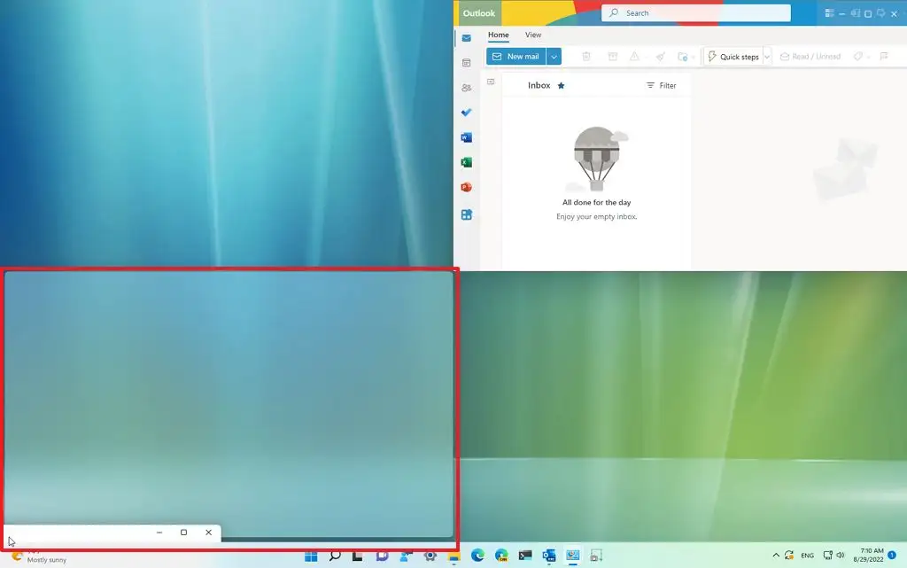Image resolution: width=907 pixels, height=568 pixels.
Task: Select the People icon in the sidebar
Action: point(467,87)
